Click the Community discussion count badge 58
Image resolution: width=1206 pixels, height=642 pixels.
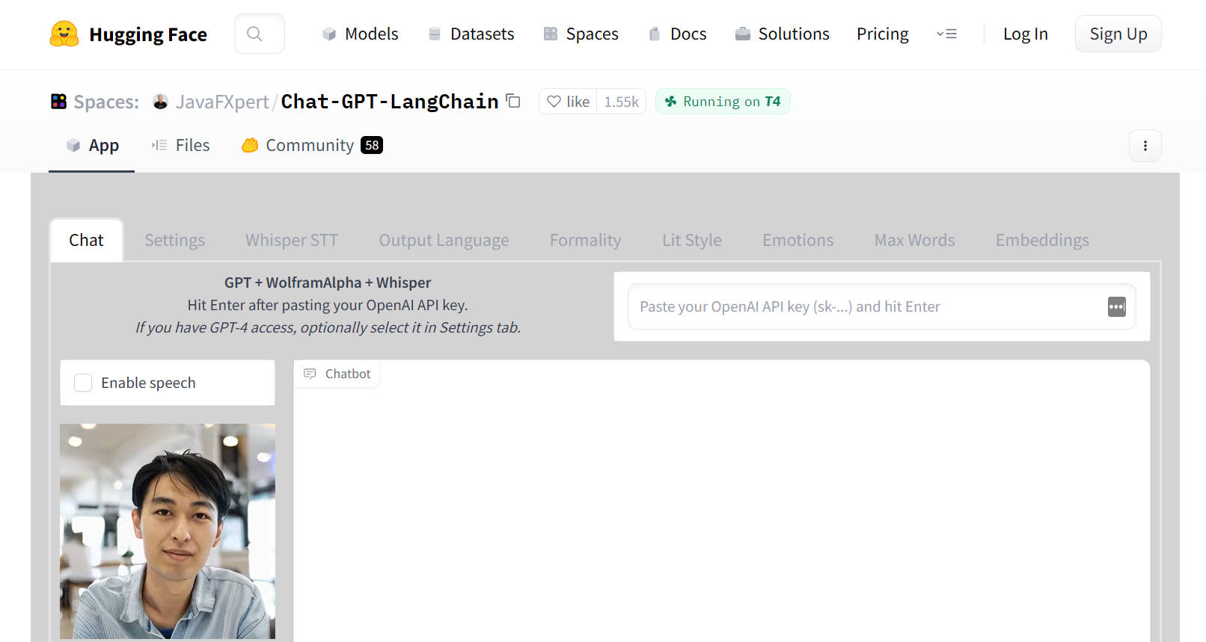pos(372,145)
